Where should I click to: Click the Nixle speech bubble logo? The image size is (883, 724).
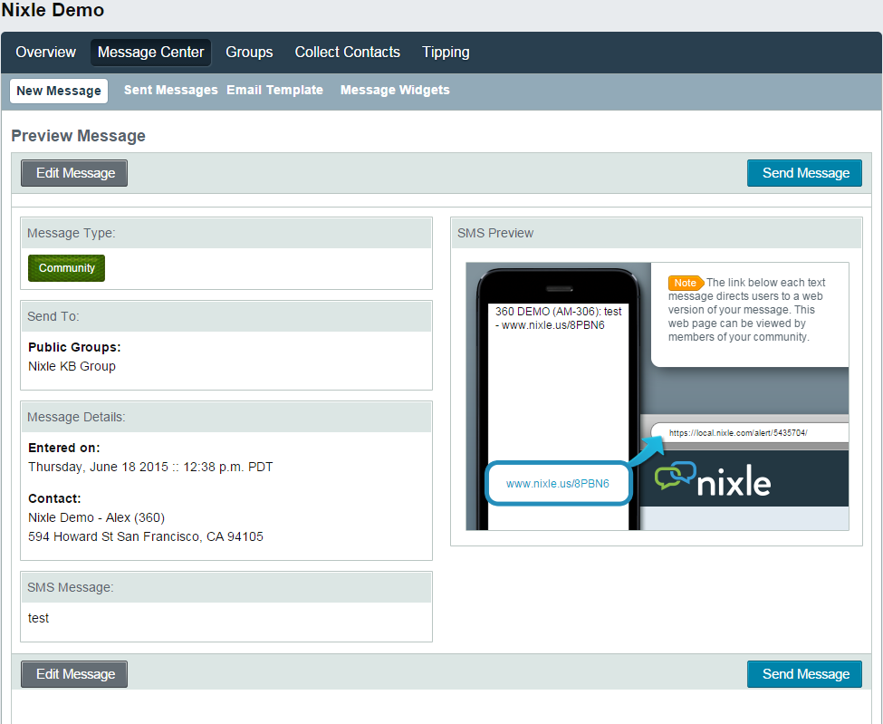tap(676, 476)
